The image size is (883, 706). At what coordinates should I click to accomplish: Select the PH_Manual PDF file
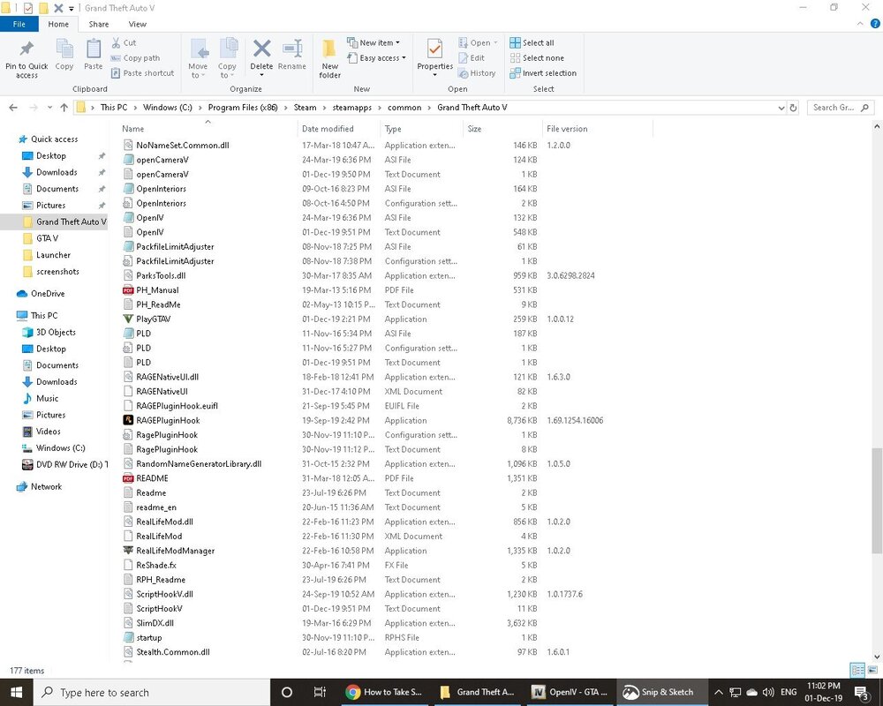(157, 290)
